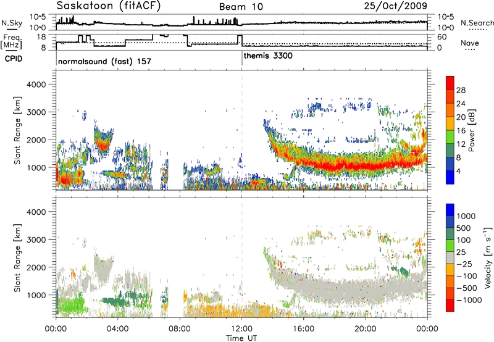494x342 pixels.
Task: Click the 'Velocity [m s-1]' colorbar title
Action: click(488, 257)
